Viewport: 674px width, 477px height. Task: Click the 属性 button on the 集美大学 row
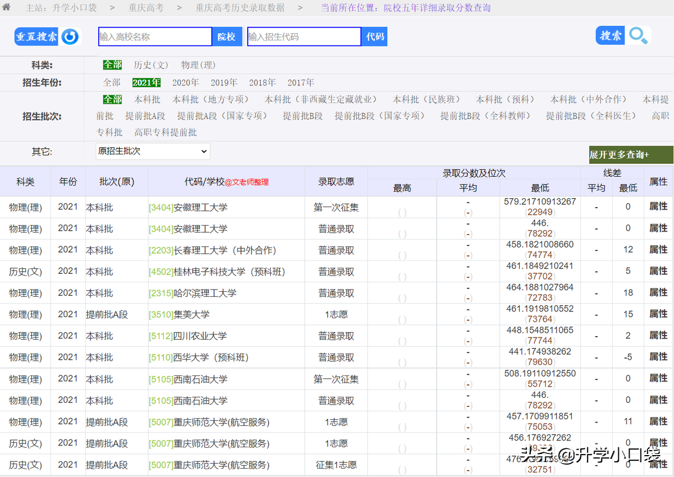coord(657,314)
